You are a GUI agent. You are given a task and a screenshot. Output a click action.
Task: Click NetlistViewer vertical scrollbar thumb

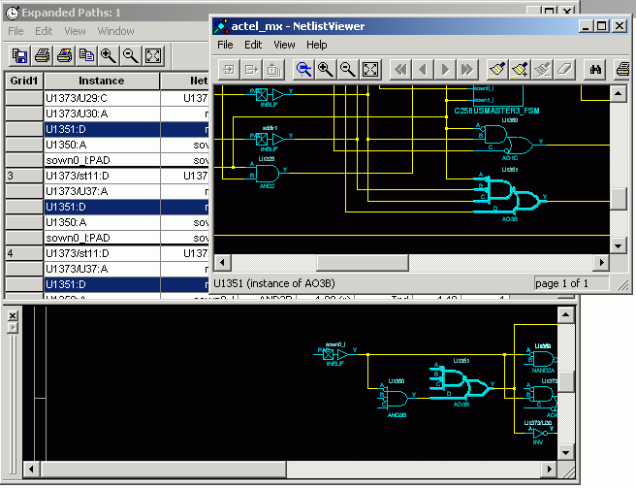(x=618, y=199)
